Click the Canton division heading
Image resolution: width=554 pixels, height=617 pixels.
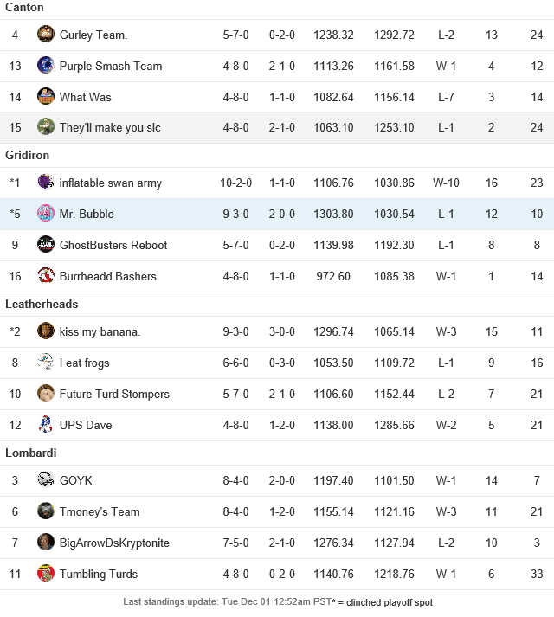tap(24, 7)
